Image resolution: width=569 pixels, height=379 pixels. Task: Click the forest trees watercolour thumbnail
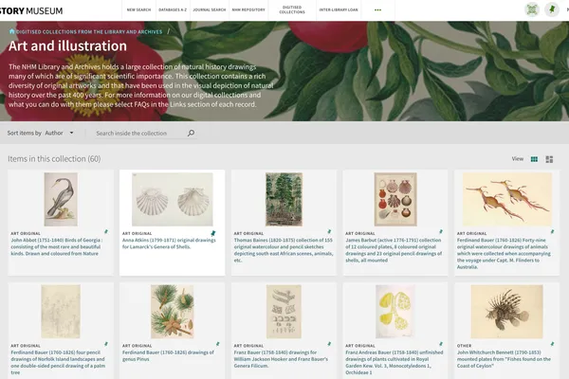(284, 199)
